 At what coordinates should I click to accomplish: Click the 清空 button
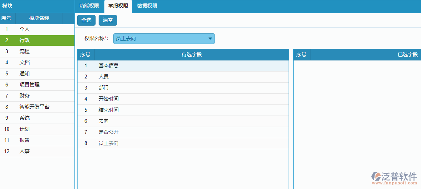click(108, 20)
